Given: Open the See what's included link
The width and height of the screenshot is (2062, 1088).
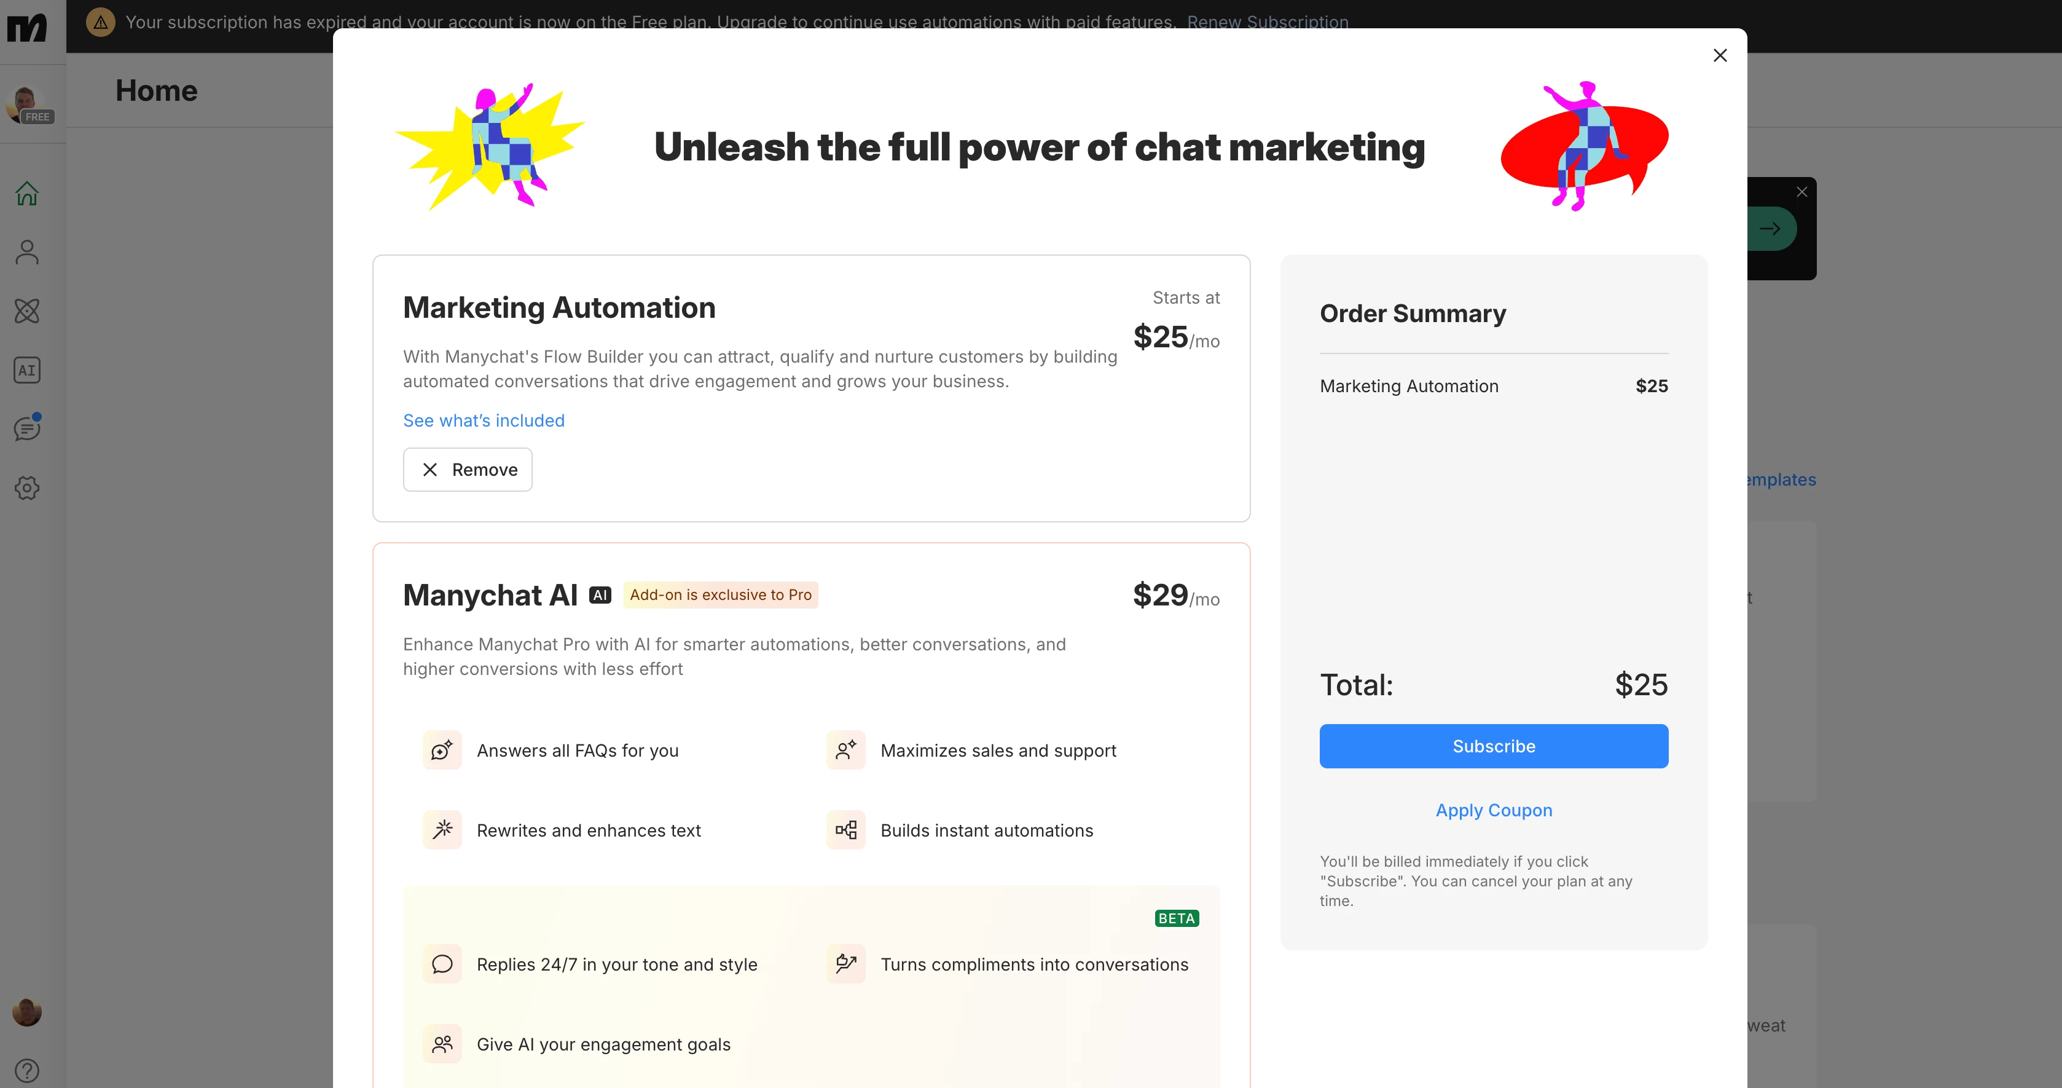Looking at the screenshot, I should pyautogui.click(x=484, y=420).
